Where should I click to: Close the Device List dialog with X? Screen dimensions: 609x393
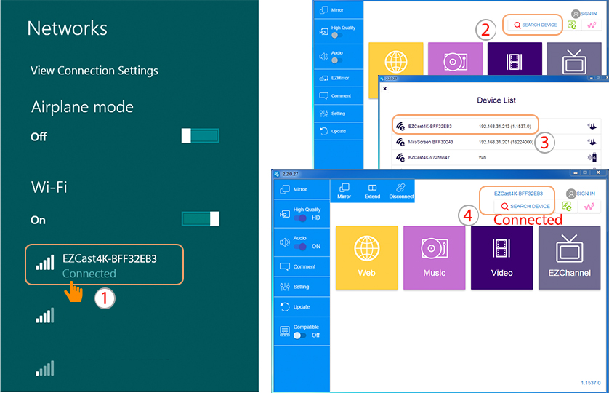click(x=385, y=89)
